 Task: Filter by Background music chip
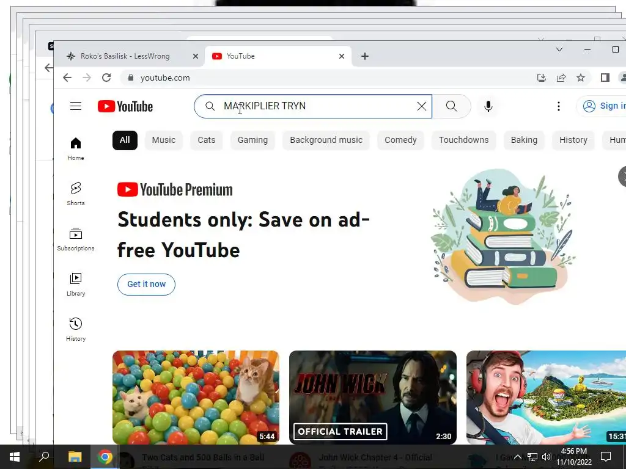[x=326, y=140]
